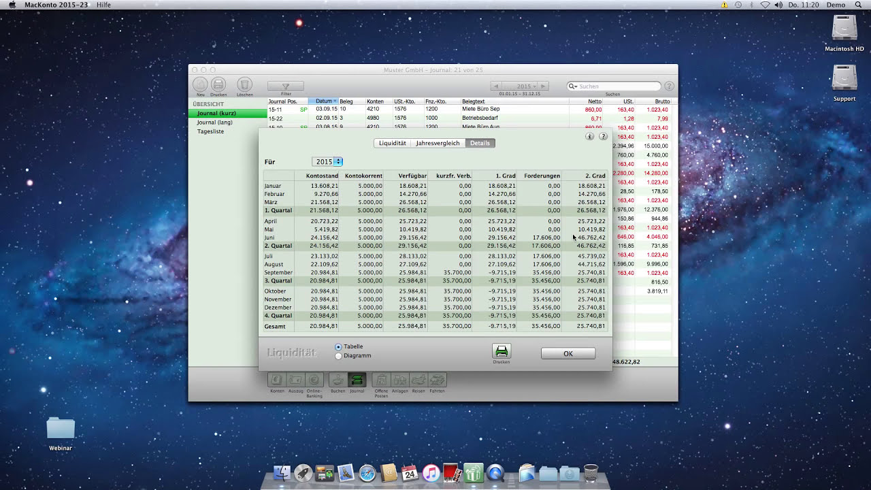Click the Suchen search field
Image resolution: width=871 pixels, height=490 pixels.
coord(614,86)
